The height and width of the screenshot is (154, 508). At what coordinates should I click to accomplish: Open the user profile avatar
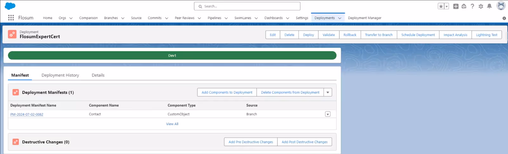(501, 6)
